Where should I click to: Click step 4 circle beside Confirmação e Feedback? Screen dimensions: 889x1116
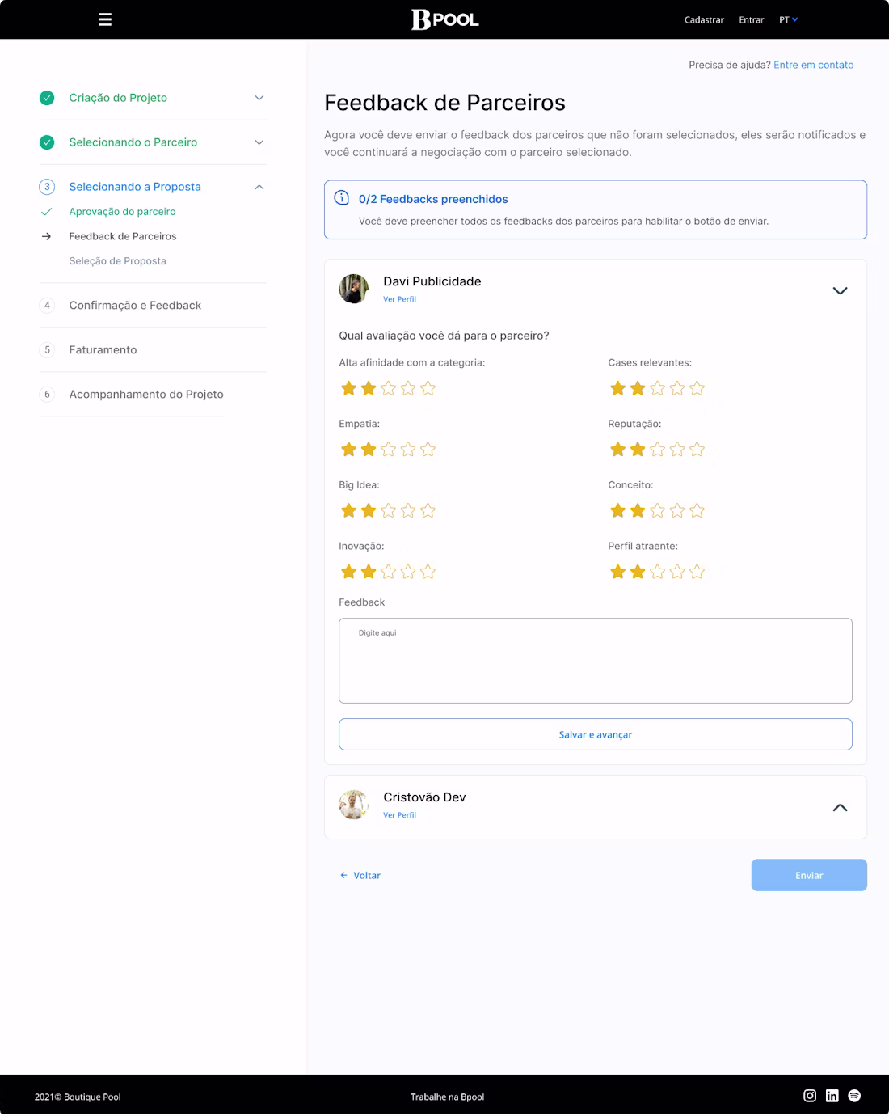coord(47,306)
